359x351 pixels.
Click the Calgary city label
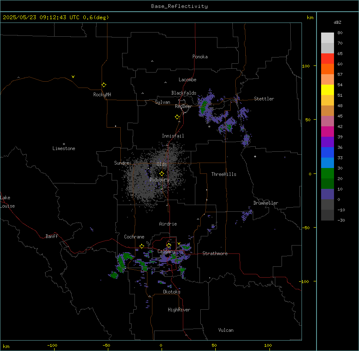(x=166, y=251)
